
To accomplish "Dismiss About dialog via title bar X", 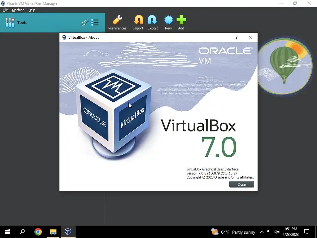I will click(250, 37).
